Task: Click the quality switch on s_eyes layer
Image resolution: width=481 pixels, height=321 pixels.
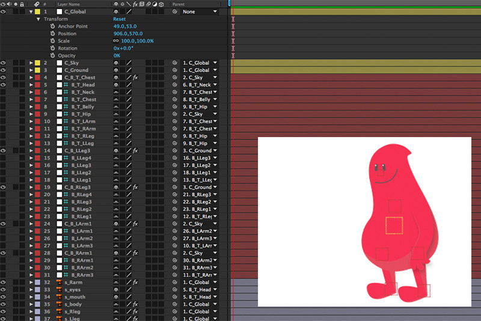Action: pos(128,290)
